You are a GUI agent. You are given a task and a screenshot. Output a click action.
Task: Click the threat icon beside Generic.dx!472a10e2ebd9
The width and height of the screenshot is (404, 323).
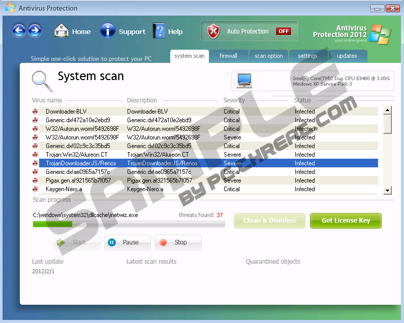tap(35, 120)
